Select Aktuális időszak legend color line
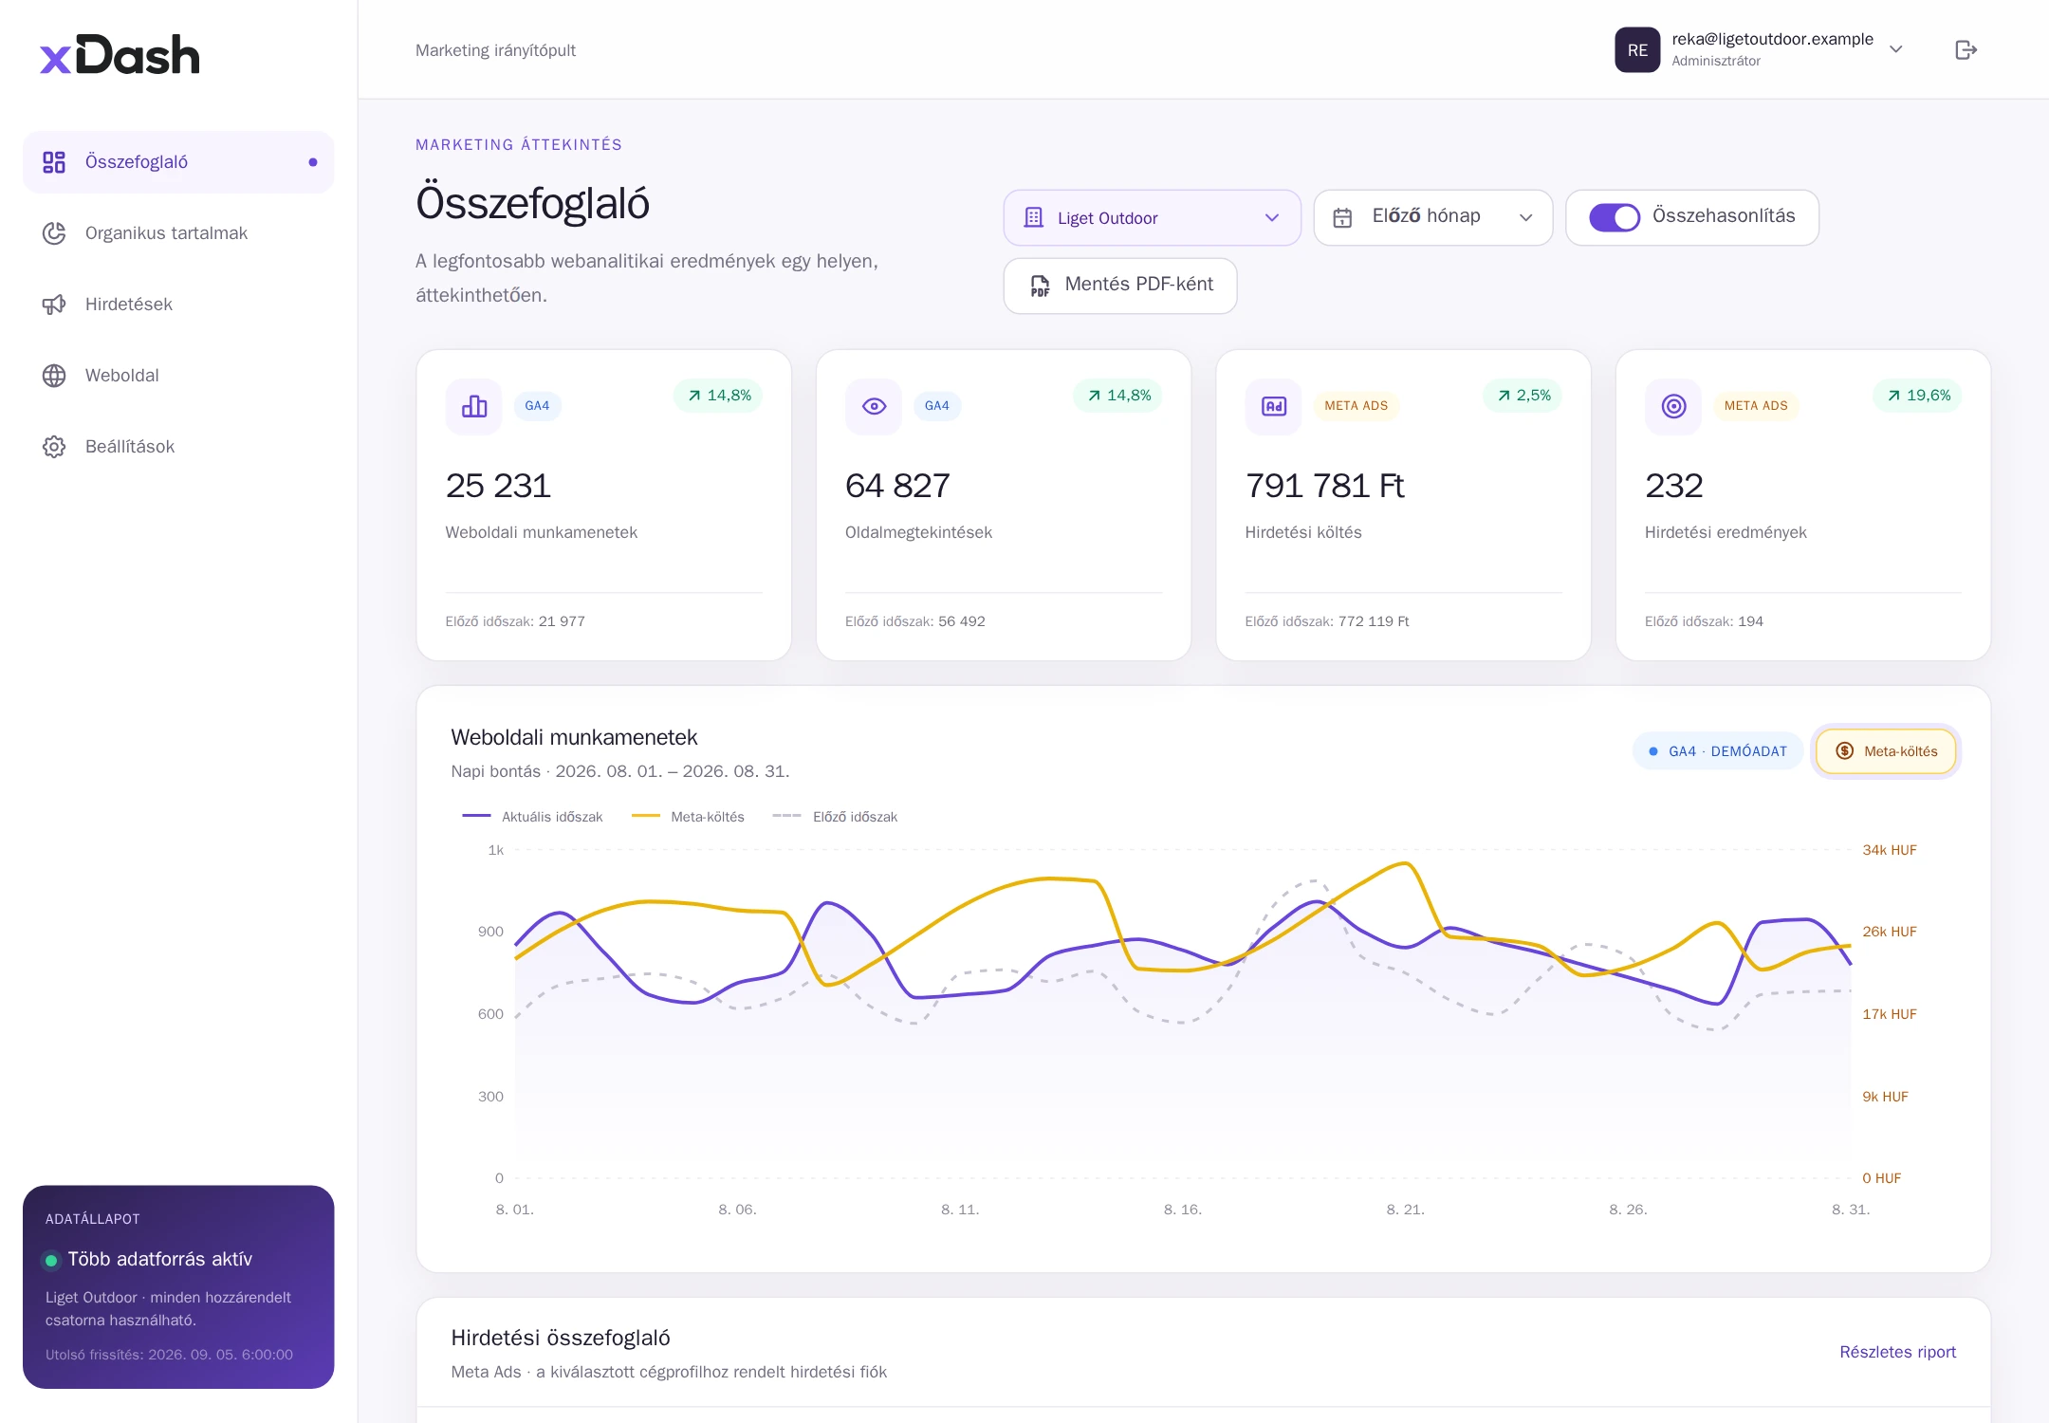 point(476,816)
